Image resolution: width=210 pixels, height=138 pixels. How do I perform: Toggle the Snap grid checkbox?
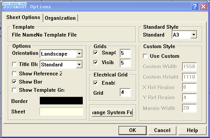pos(95,53)
